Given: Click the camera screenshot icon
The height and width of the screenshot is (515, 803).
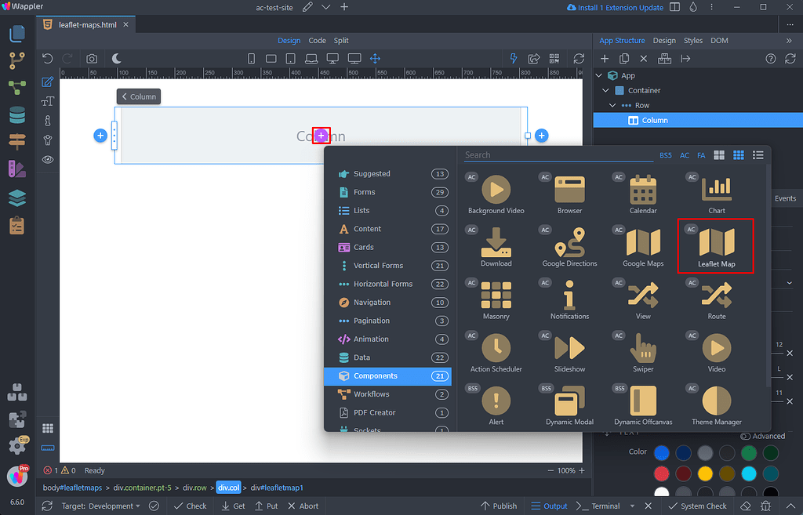Looking at the screenshot, I should 92,58.
